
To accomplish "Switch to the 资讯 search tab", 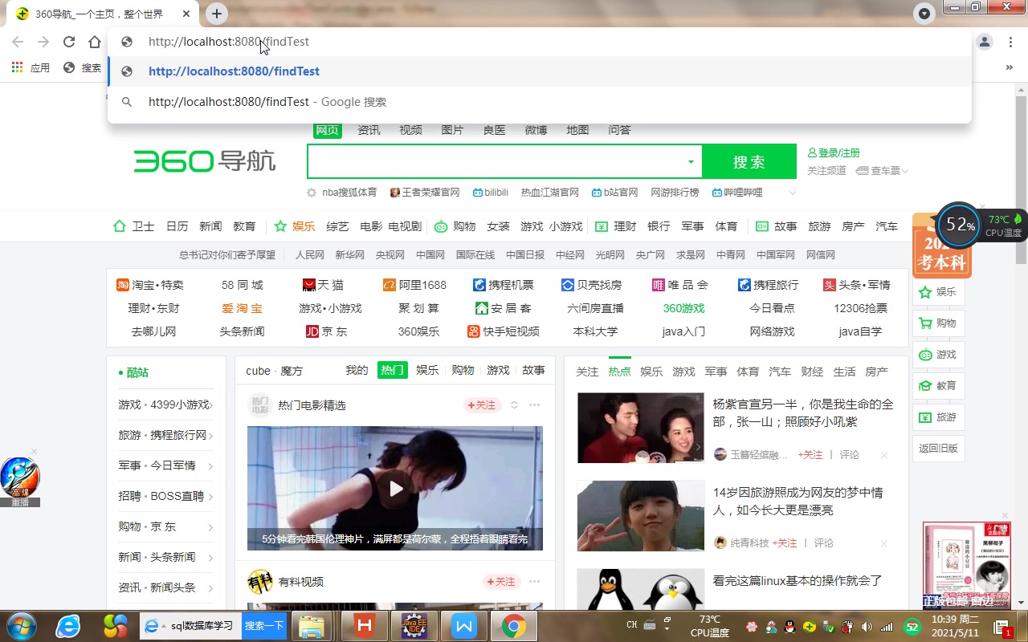I will click(369, 130).
